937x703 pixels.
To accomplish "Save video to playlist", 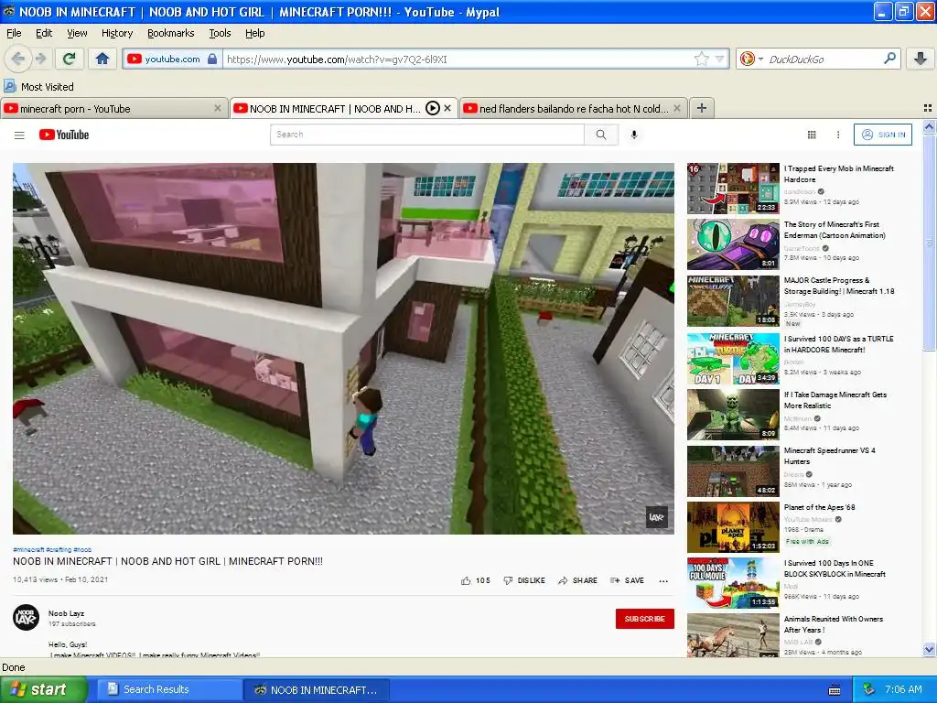I will (x=627, y=580).
